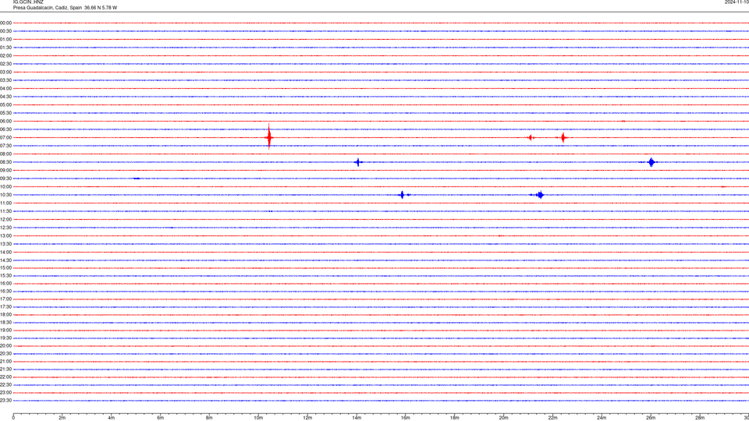Click the 00:00 time label
The width and height of the screenshot is (749, 421).
pyautogui.click(x=5, y=23)
